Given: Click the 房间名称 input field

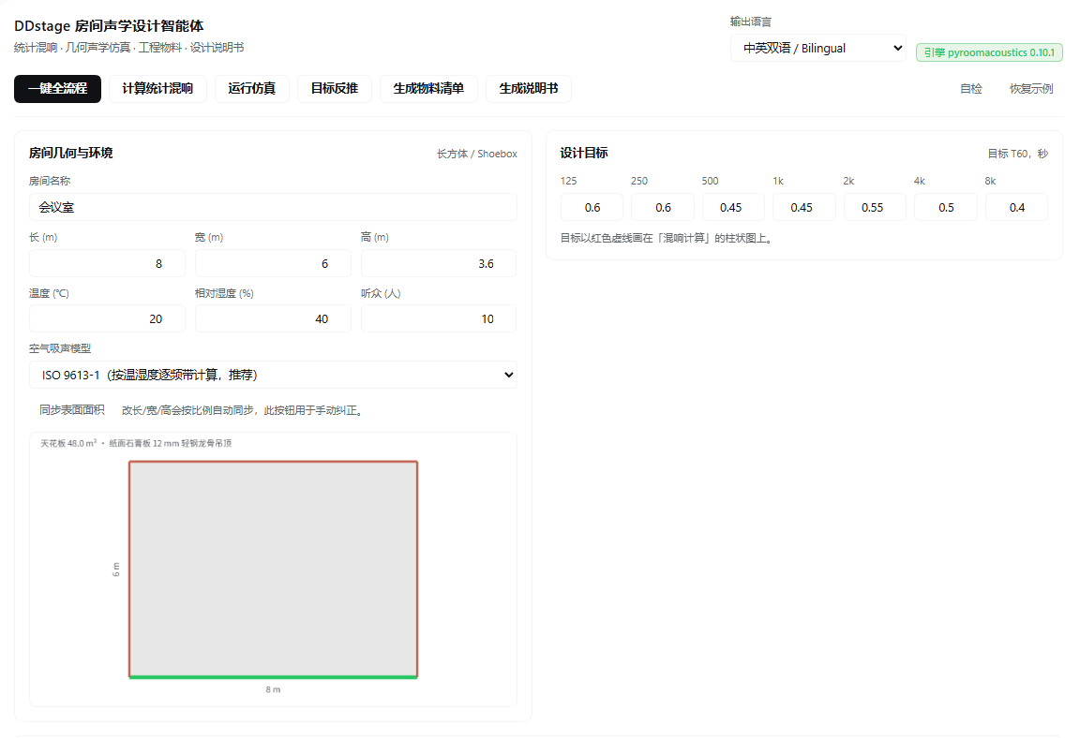Looking at the screenshot, I should pos(273,207).
